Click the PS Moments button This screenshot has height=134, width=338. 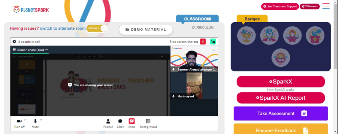[x=310, y=6]
